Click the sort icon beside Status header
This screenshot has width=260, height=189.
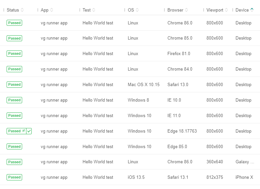22,10
